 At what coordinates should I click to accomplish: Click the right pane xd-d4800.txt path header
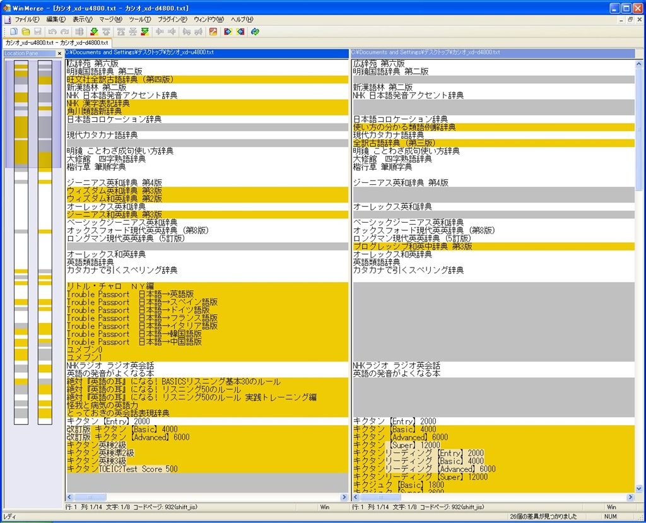tap(493, 53)
